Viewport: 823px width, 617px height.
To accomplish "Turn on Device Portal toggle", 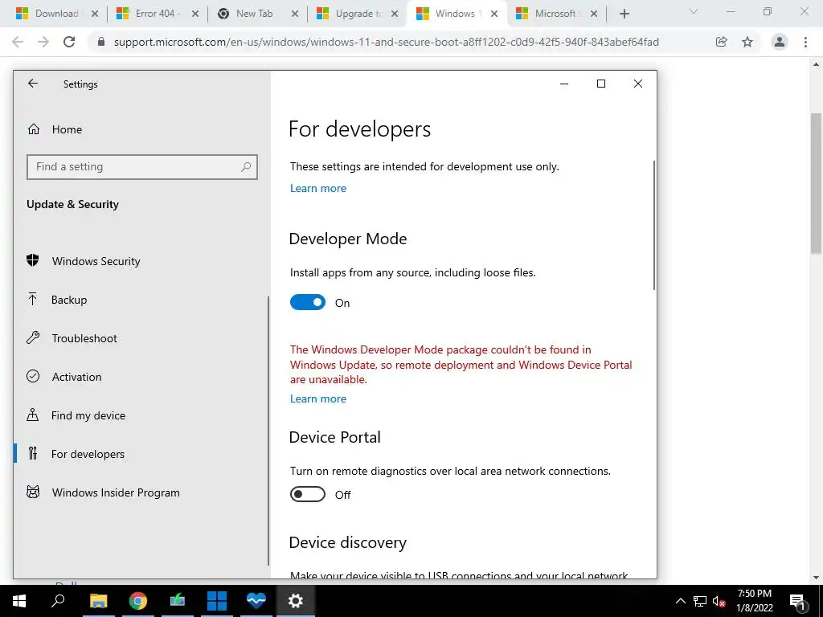I will click(308, 494).
